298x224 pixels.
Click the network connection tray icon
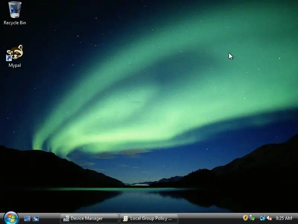tap(263, 218)
